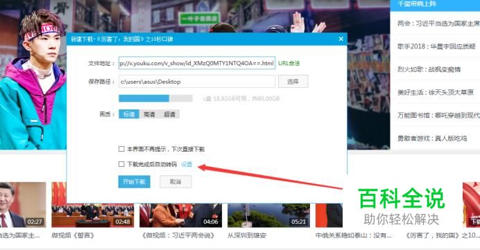This screenshot has width=480, height=250.
Task: Select 超清 video quality
Action: coord(169,114)
